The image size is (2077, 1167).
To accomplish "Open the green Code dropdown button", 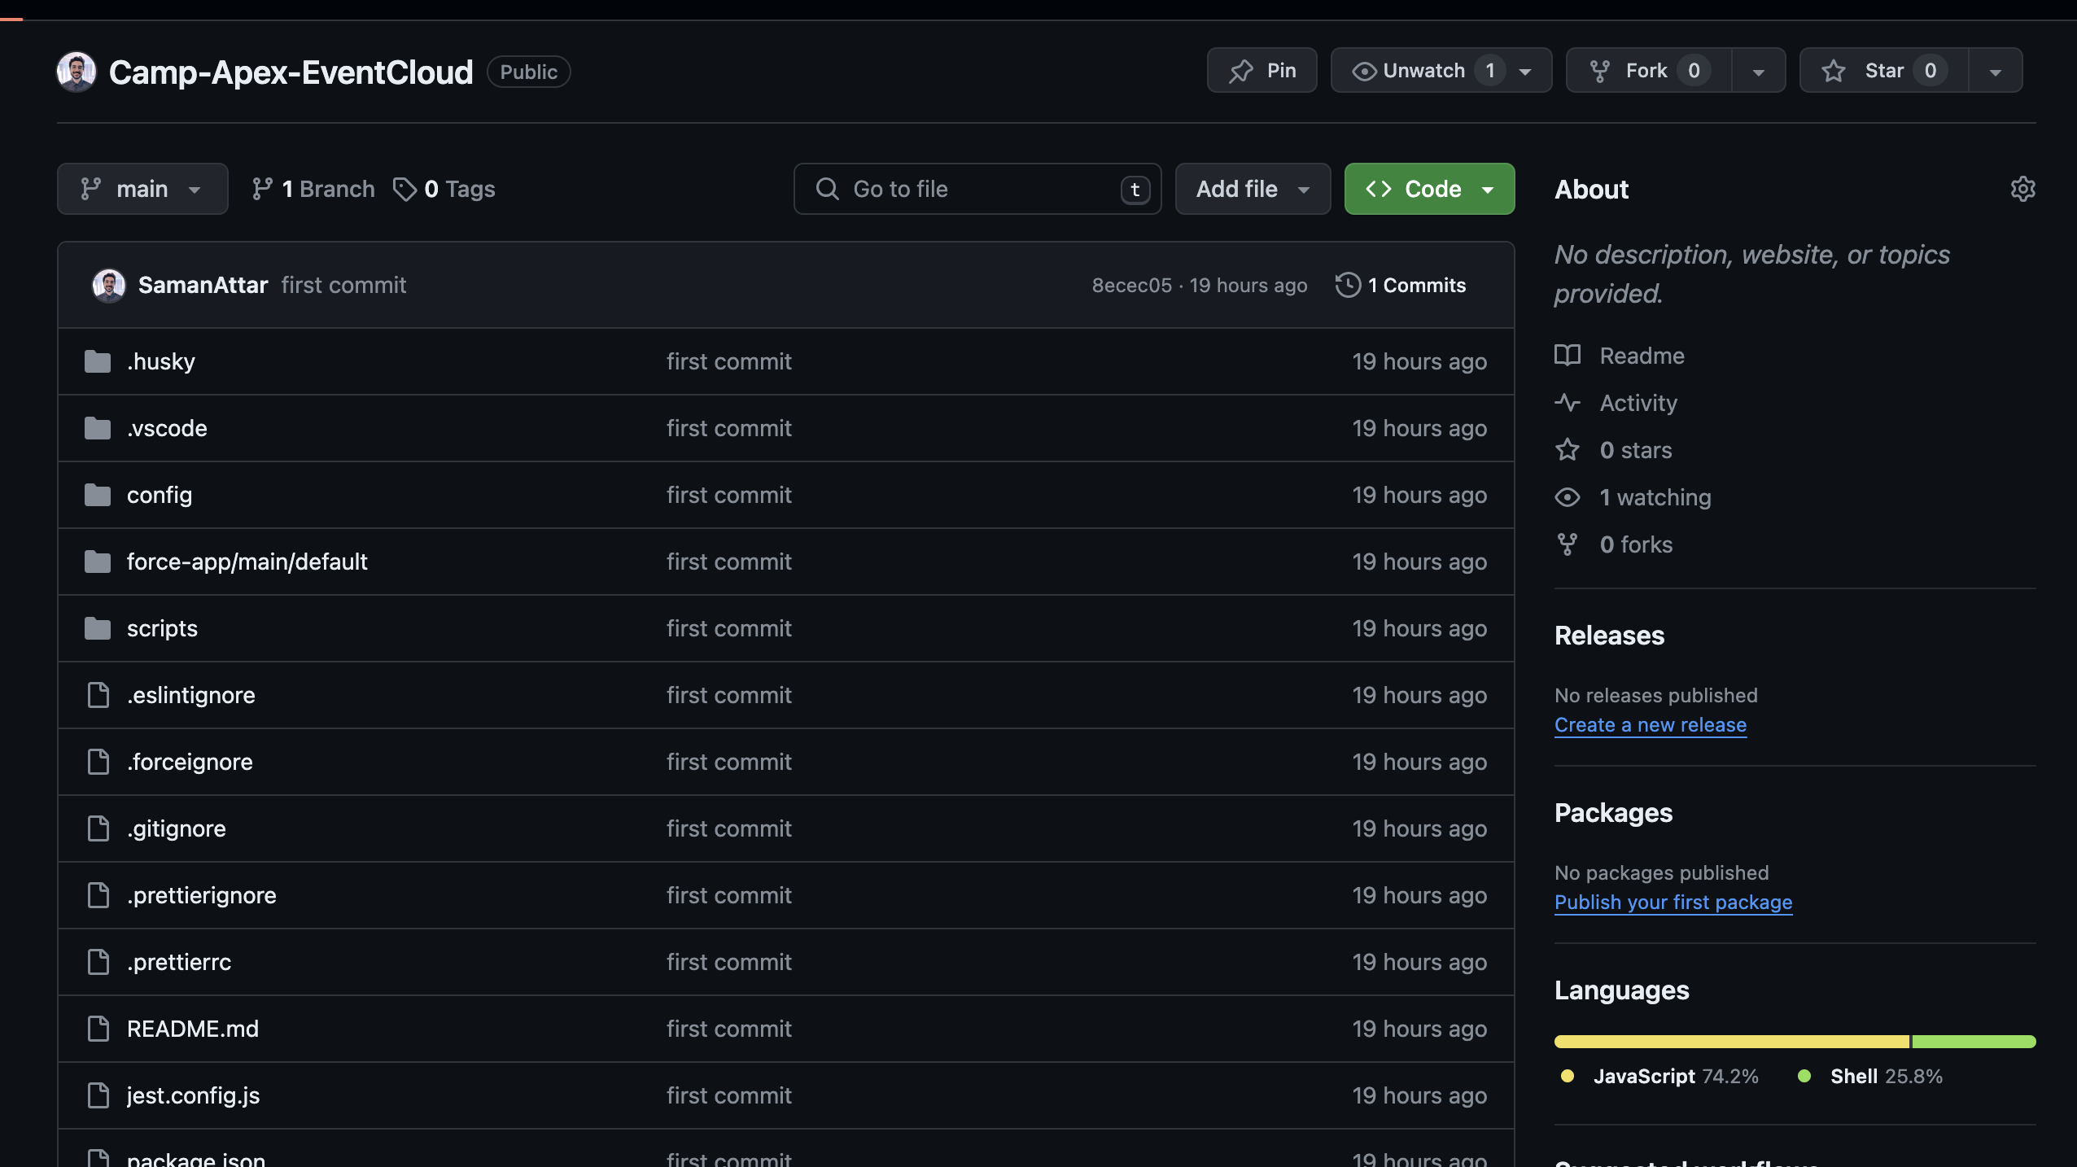I will 1429,189.
